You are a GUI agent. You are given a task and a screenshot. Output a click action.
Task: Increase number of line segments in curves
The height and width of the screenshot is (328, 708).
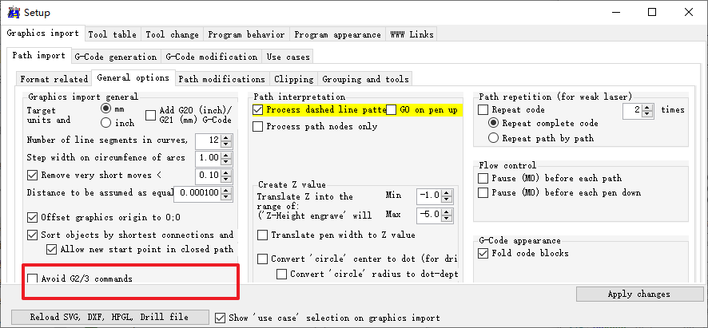click(x=226, y=137)
